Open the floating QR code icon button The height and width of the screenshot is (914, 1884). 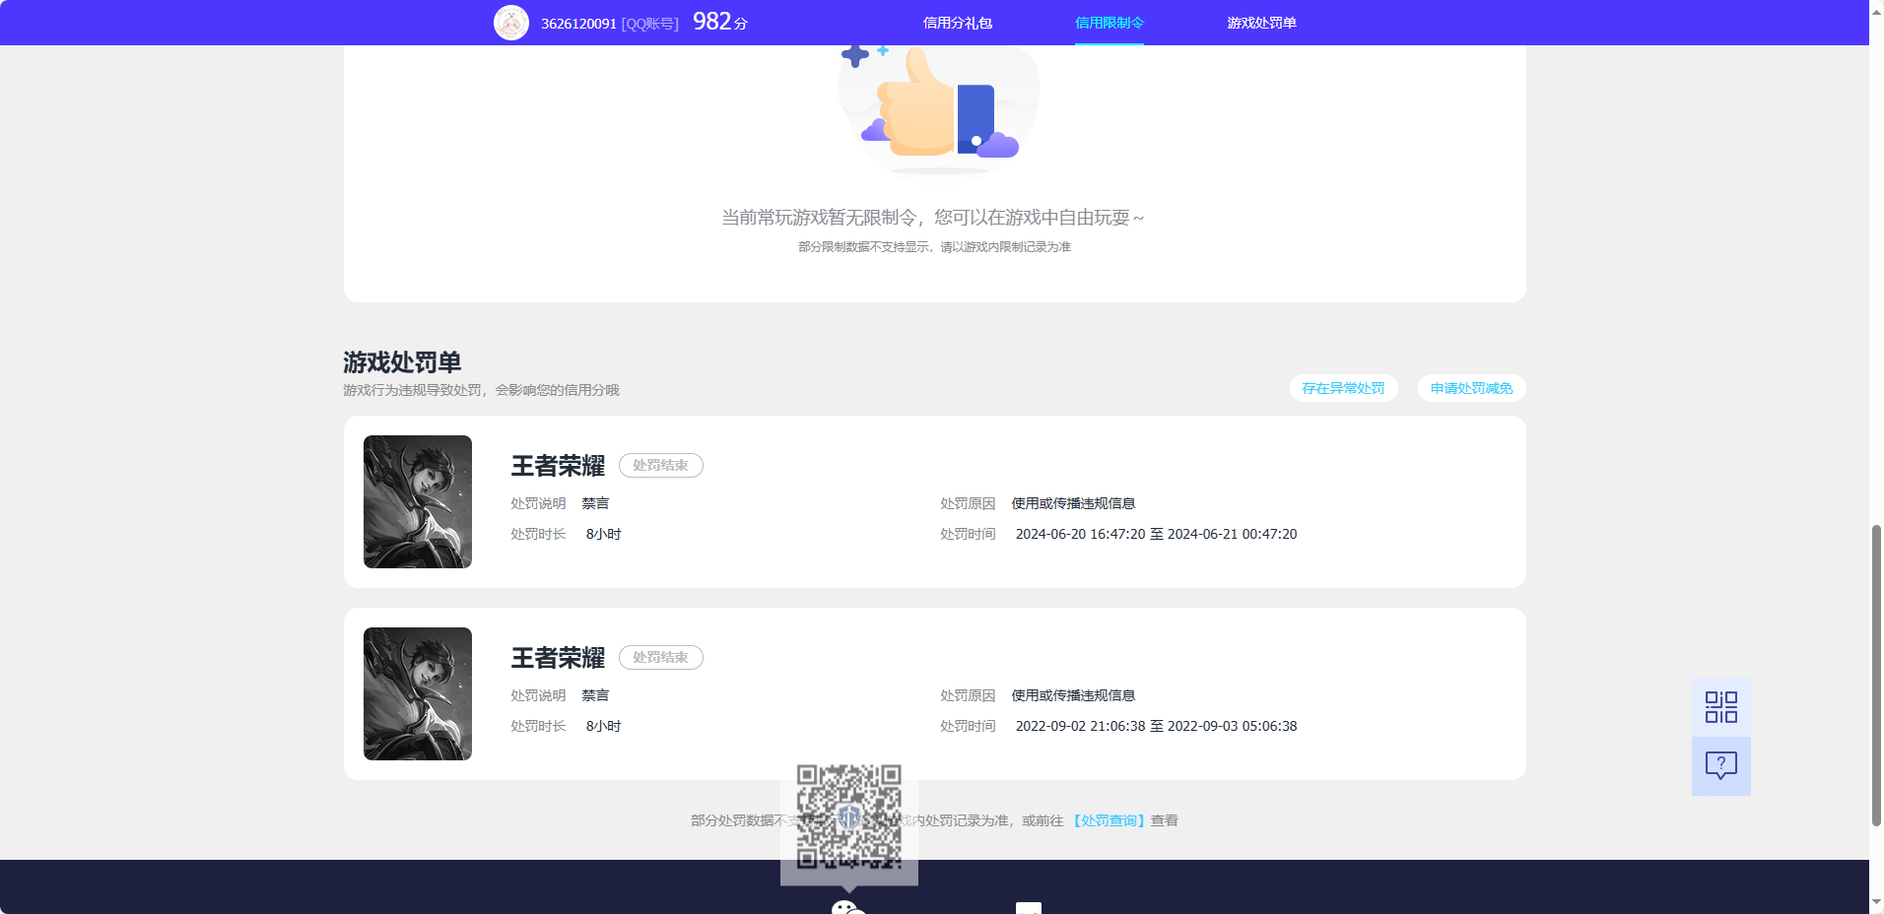coord(1720,707)
